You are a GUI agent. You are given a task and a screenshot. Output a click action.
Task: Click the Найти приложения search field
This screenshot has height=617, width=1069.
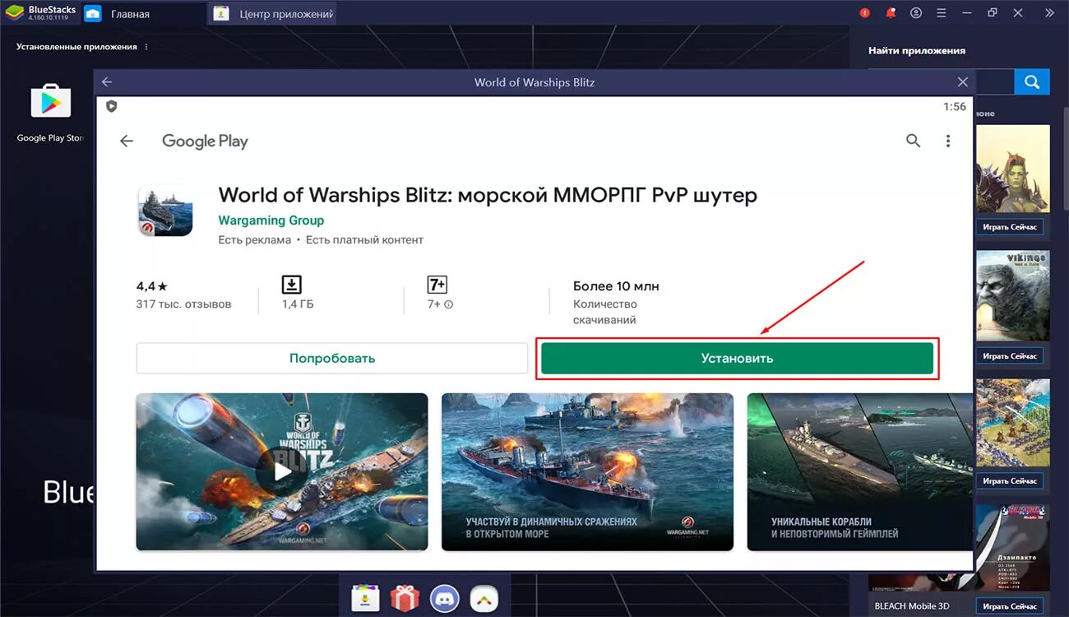[x=994, y=82]
